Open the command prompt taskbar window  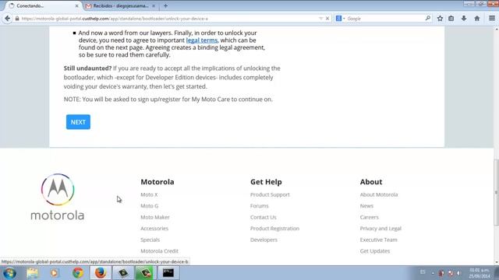168,273
